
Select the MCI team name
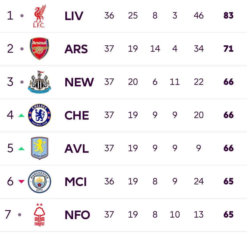tap(76, 182)
